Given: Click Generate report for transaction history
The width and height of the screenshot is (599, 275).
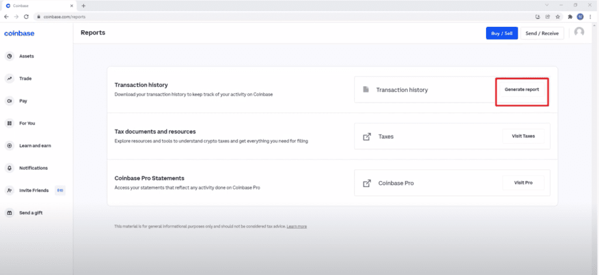Looking at the screenshot, I should [x=522, y=90].
